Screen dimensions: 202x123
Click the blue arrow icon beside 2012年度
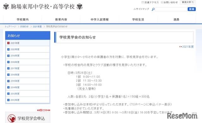pos(9,100)
